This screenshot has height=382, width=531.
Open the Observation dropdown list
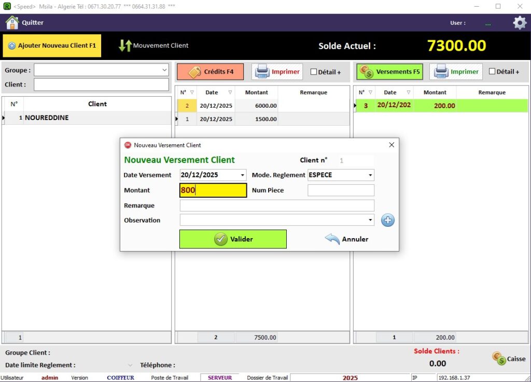(x=370, y=221)
